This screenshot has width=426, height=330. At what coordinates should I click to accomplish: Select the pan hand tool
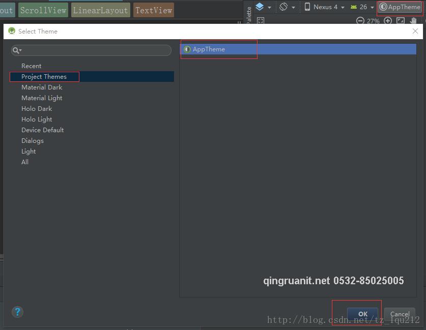[x=414, y=21]
